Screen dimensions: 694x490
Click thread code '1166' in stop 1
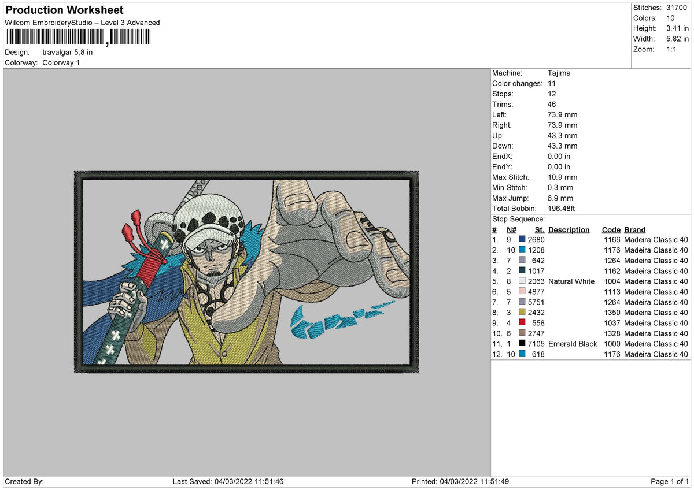click(611, 240)
